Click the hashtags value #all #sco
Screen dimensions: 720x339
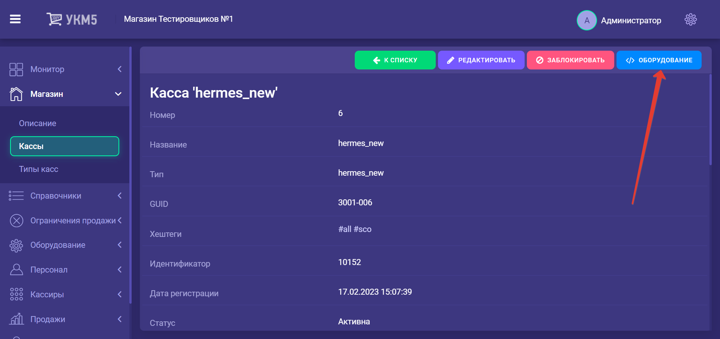tap(355, 229)
